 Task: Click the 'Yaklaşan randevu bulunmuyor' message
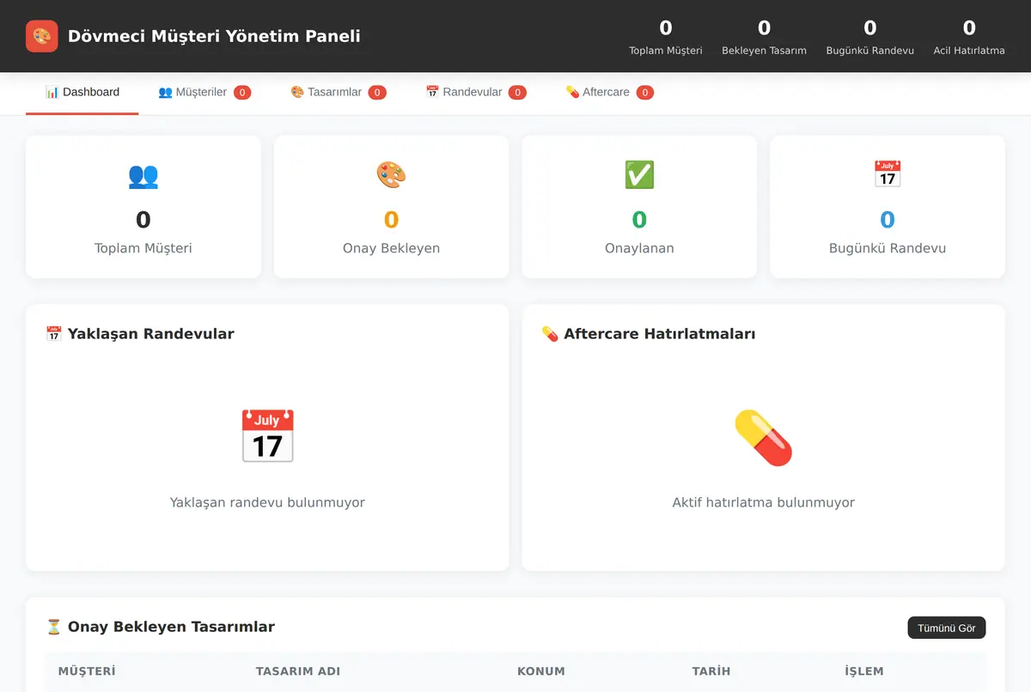pyautogui.click(x=267, y=502)
